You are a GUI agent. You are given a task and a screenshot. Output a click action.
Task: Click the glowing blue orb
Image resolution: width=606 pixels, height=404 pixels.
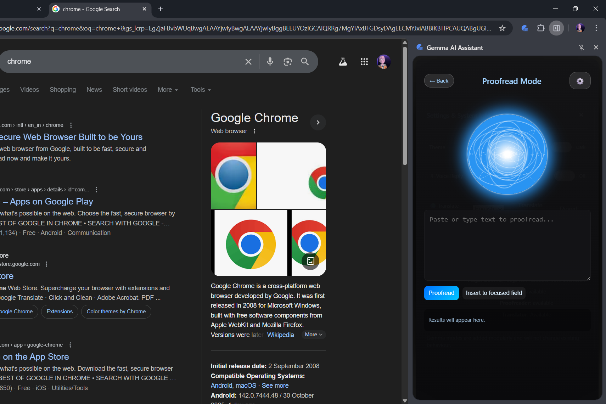pyautogui.click(x=507, y=154)
